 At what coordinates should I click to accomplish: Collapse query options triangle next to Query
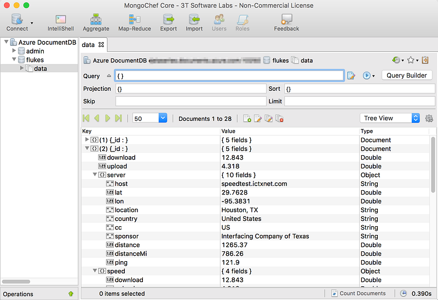pyautogui.click(x=109, y=75)
